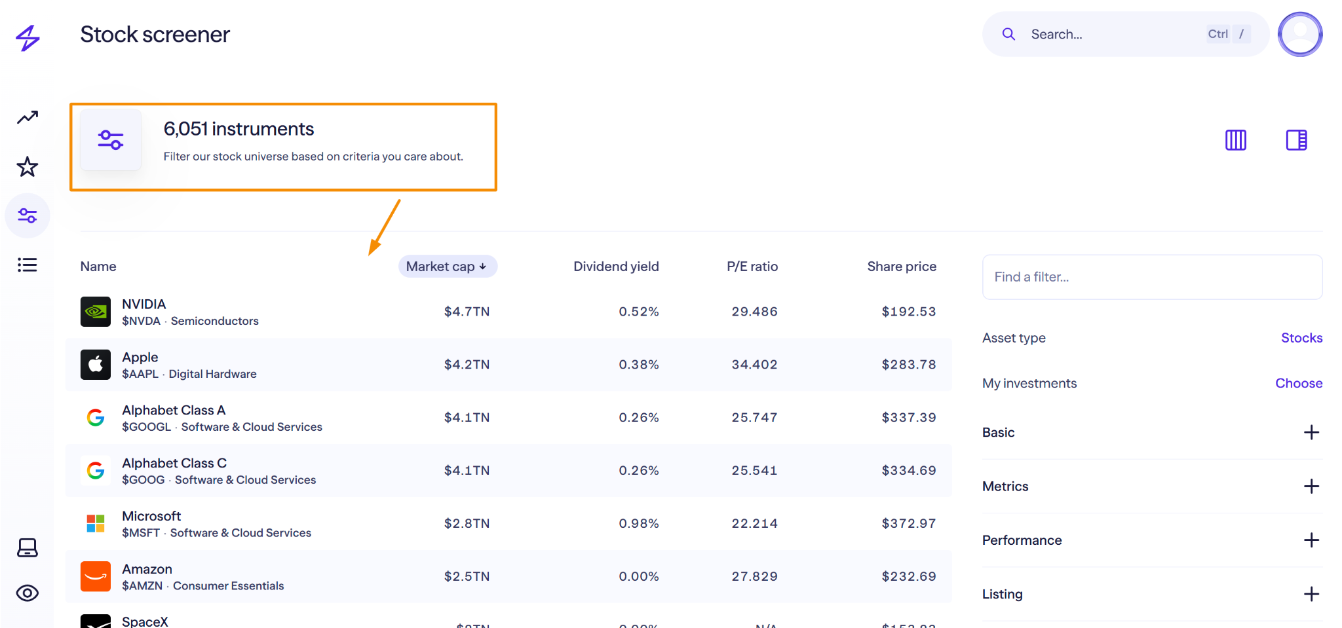Image resolution: width=1342 pixels, height=628 pixels.
Task: Open the star watchlist sidebar icon
Action: click(28, 166)
